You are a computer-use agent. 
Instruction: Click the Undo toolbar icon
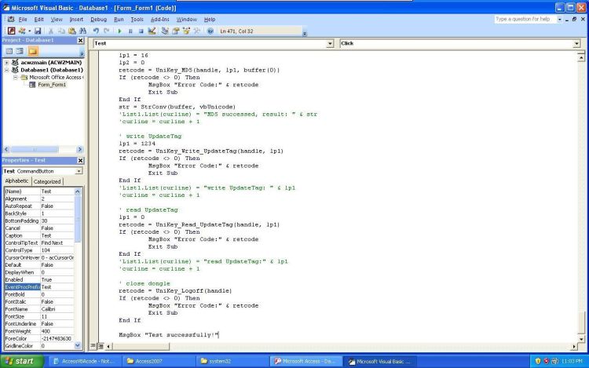click(96, 31)
